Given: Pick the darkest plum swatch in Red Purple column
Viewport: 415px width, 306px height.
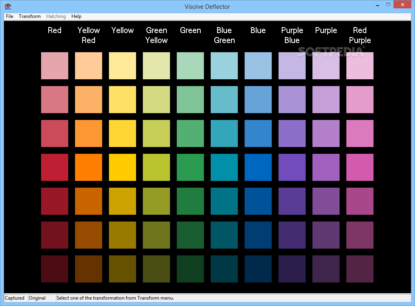Looking at the screenshot, I should tap(360, 269).
